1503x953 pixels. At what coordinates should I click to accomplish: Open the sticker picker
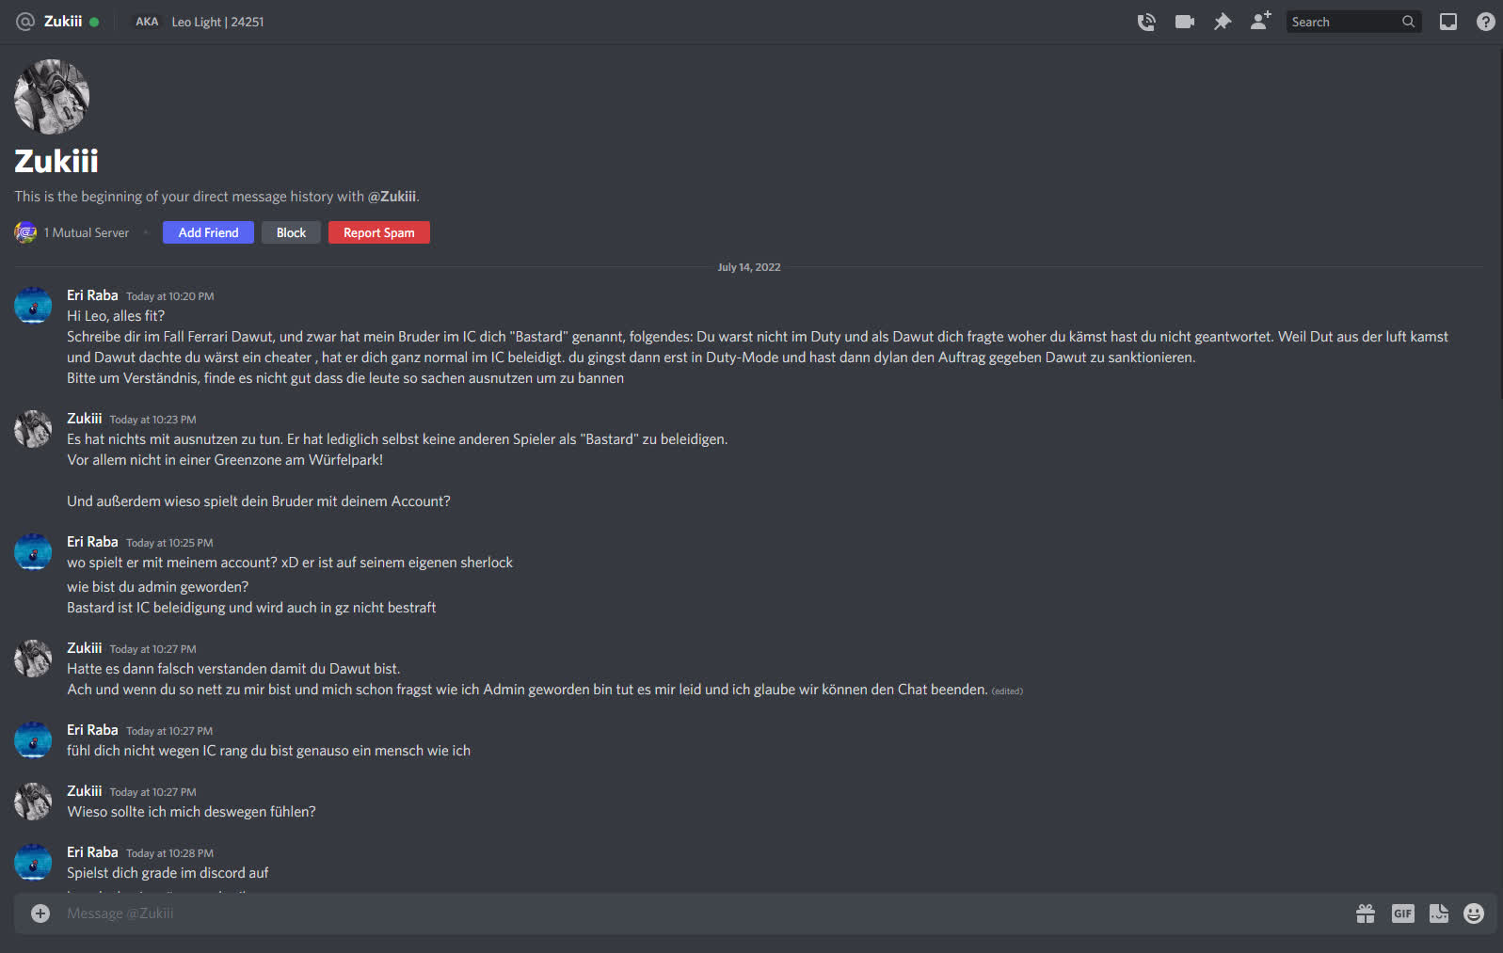click(x=1439, y=913)
